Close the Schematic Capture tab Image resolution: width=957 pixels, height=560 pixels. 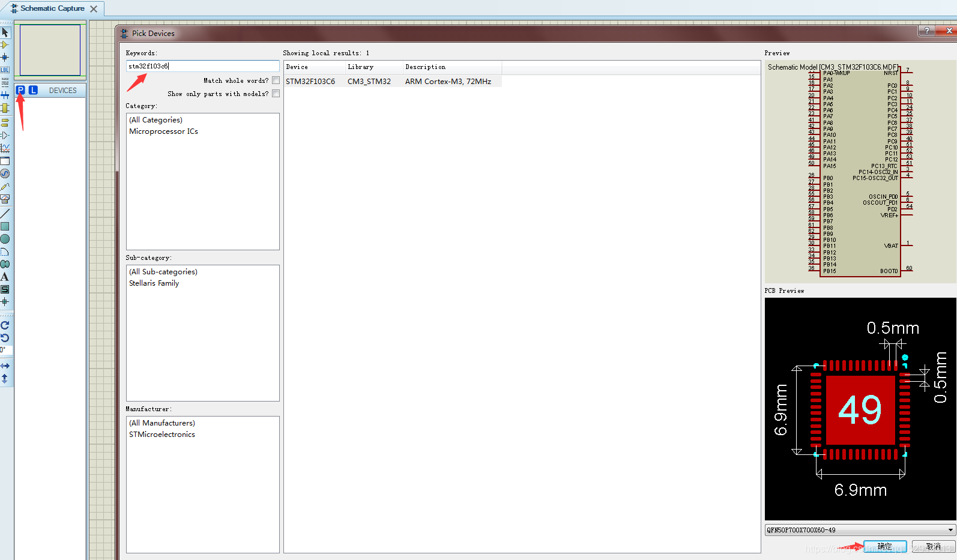94,9
